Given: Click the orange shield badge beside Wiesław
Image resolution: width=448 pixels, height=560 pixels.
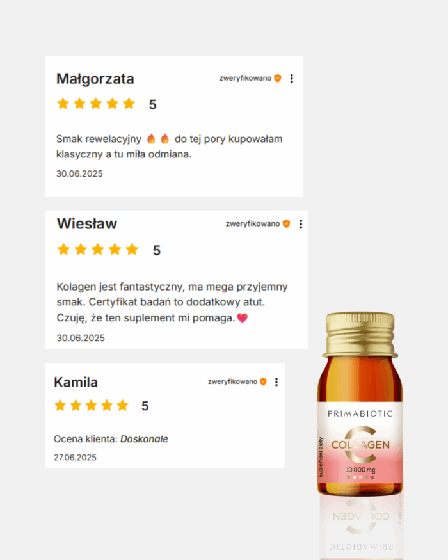Looking at the screenshot, I should click(x=286, y=223).
